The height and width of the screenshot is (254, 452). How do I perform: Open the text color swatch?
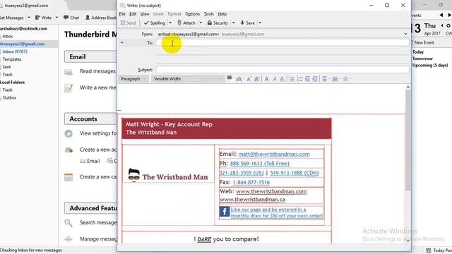coord(230,78)
